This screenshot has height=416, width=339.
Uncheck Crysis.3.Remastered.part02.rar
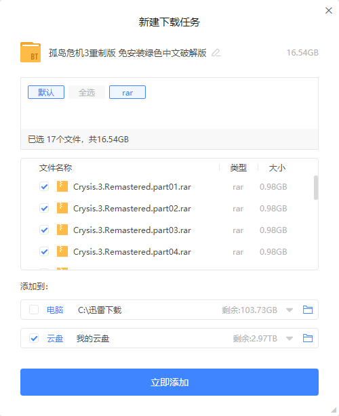pos(44,208)
